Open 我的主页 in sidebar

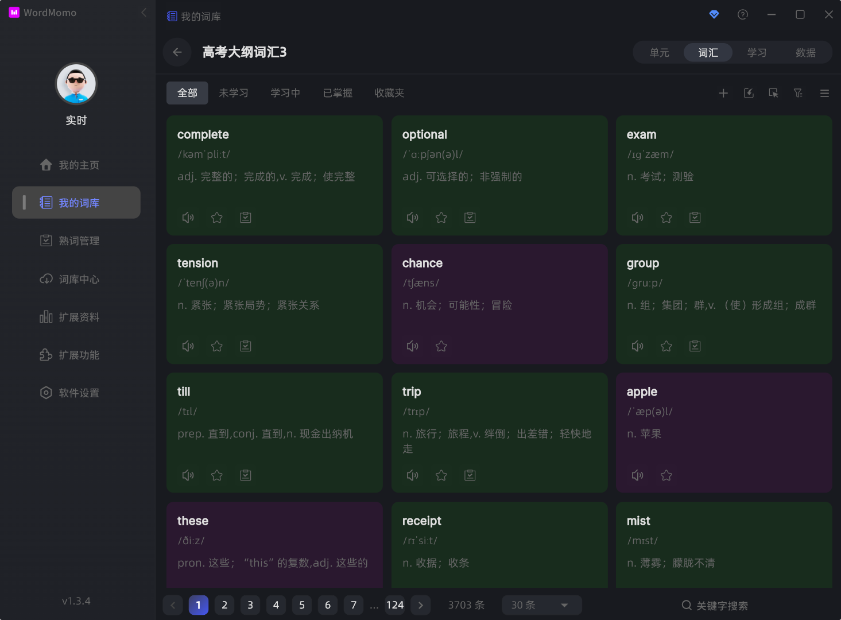pyautogui.click(x=76, y=165)
